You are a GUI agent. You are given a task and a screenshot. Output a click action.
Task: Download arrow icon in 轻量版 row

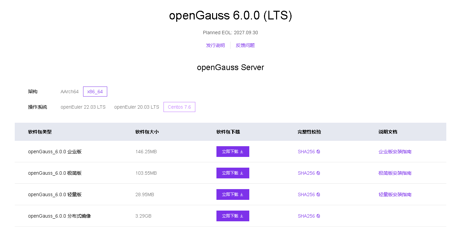point(242,194)
